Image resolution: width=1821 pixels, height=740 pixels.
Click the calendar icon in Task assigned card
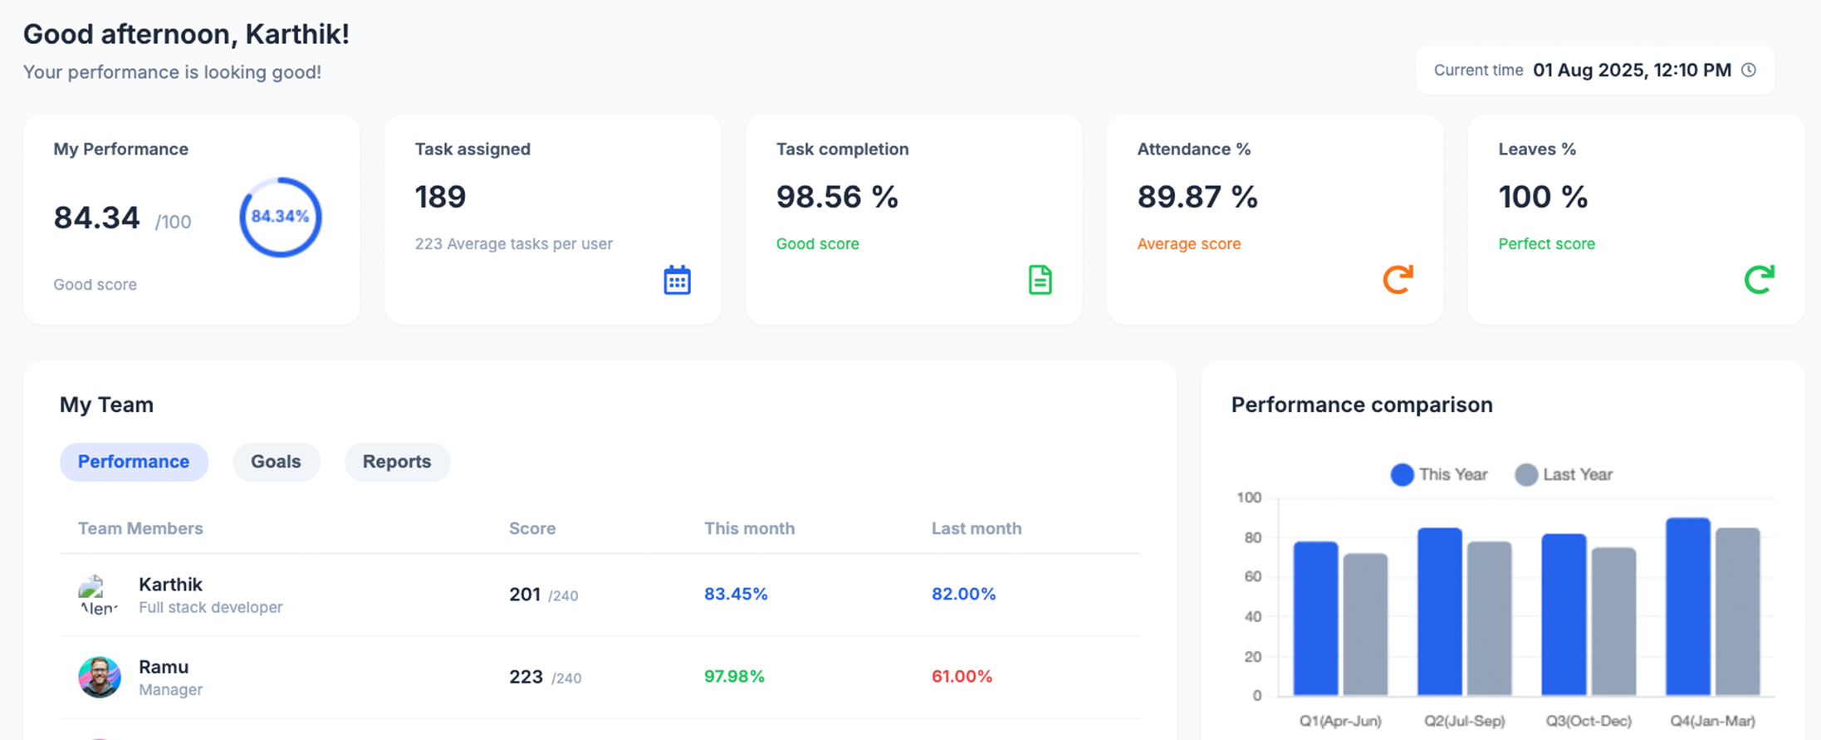coord(677,280)
